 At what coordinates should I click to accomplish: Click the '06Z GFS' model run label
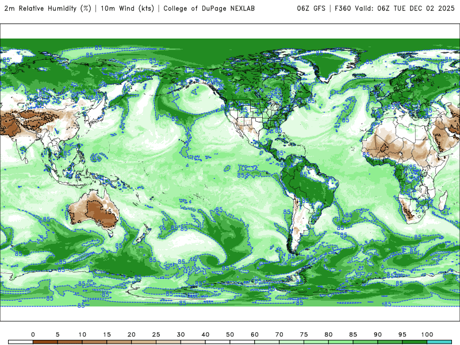tap(311, 9)
